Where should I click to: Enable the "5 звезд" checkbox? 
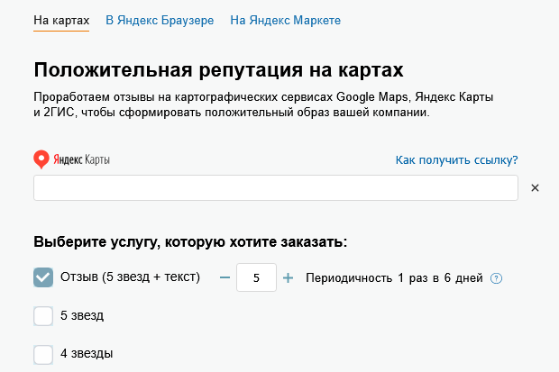(x=43, y=316)
